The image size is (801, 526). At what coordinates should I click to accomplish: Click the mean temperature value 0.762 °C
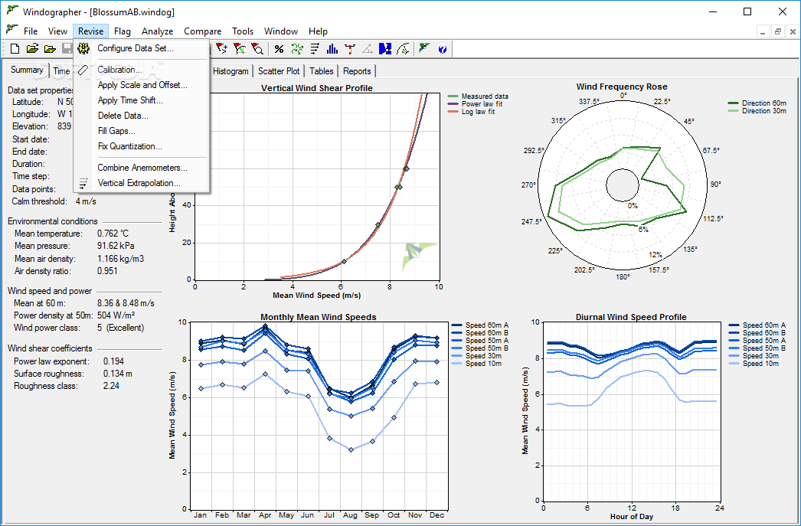[113, 234]
